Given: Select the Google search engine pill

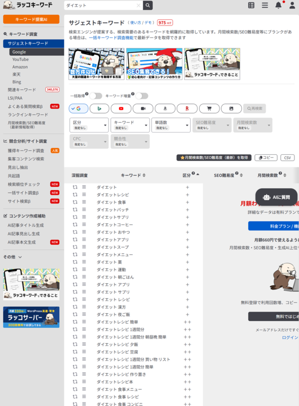Looking at the screenshot, I should coord(79,109).
